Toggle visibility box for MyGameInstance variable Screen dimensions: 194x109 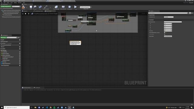(x=20, y=64)
